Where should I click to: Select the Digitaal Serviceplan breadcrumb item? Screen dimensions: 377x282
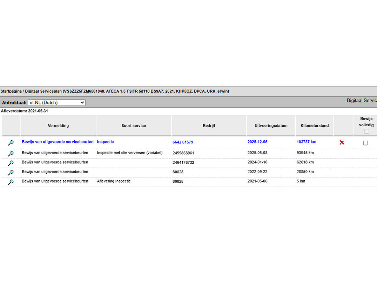43,91
